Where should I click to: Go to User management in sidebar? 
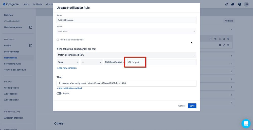tap(13, 27)
